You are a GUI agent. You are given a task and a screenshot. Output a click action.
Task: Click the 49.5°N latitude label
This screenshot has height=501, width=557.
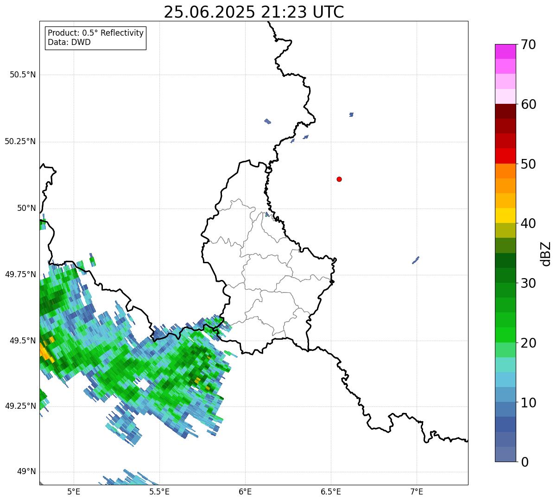click(x=23, y=341)
